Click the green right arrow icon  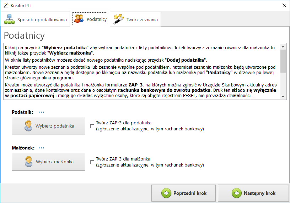pos(237,193)
